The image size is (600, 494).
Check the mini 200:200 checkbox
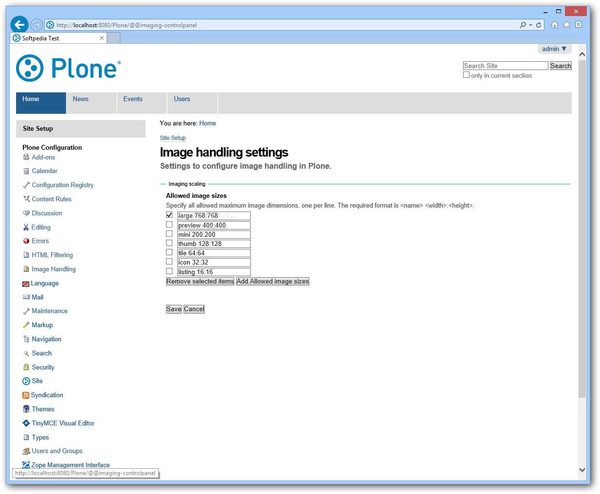point(169,234)
